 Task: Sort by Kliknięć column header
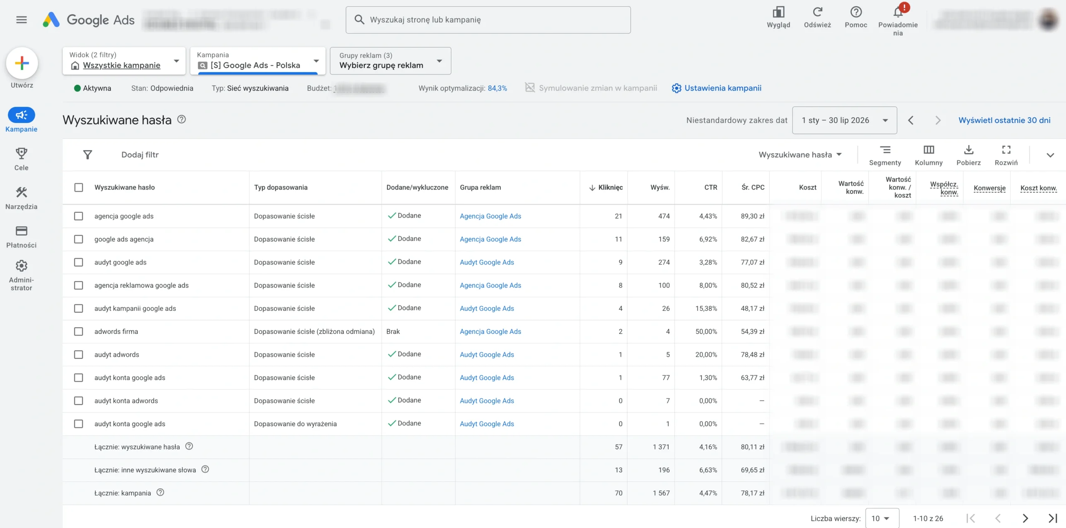[x=606, y=187]
